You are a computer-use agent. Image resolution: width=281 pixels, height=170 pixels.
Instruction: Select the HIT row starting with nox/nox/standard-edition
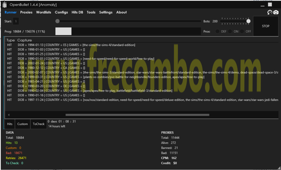click(x=142, y=100)
